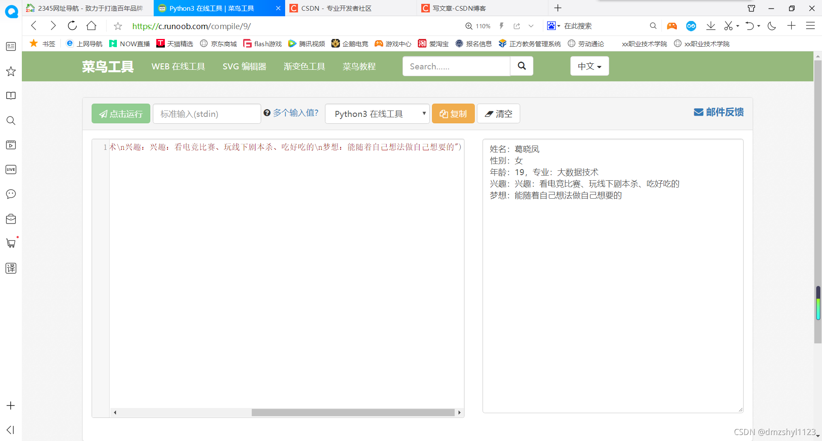The height and width of the screenshot is (441, 822).
Task: Go to browser home page icon
Action: coord(91,26)
